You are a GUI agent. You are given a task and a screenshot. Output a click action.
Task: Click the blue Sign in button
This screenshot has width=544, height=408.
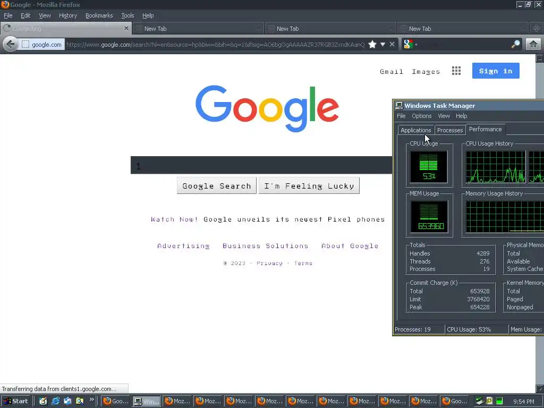[496, 71]
